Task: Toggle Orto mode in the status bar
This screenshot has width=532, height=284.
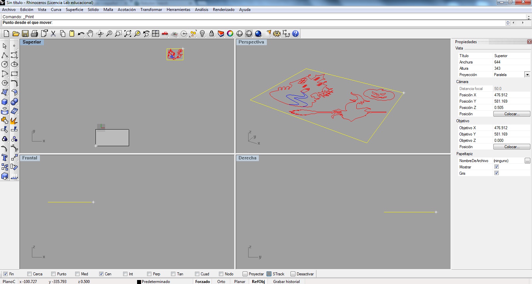Action: pos(221,281)
